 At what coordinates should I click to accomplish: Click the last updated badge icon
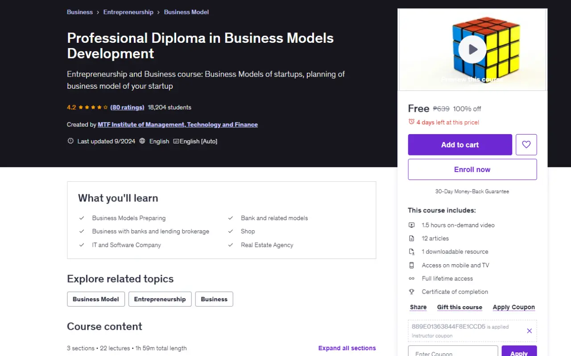point(70,141)
